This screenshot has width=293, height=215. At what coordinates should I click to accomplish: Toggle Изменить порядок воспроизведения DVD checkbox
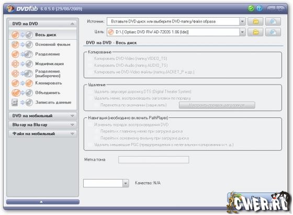(91, 125)
